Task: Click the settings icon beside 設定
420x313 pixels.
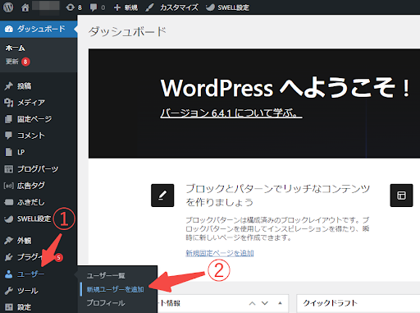Action: click(x=9, y=307)
